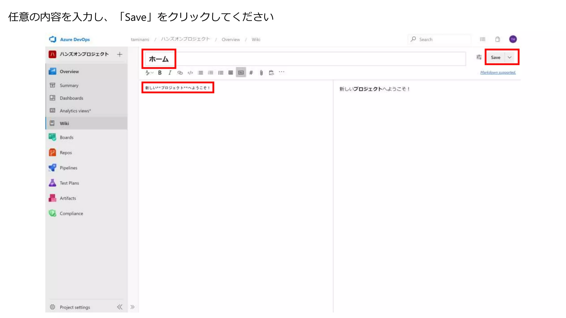Open the Summary page
The image size is (566, 318).
87,85
